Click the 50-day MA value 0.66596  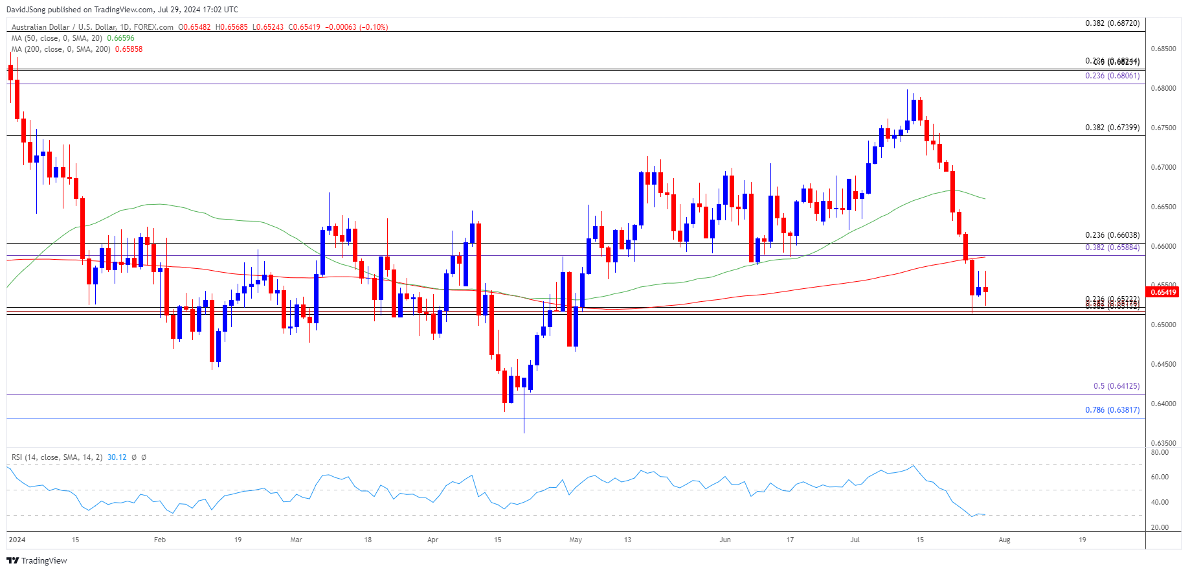coord(120,38)
